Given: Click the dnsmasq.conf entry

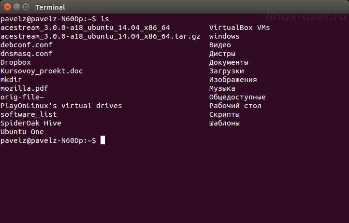Looking at the screenshot, I should click(x=27, y=54).
